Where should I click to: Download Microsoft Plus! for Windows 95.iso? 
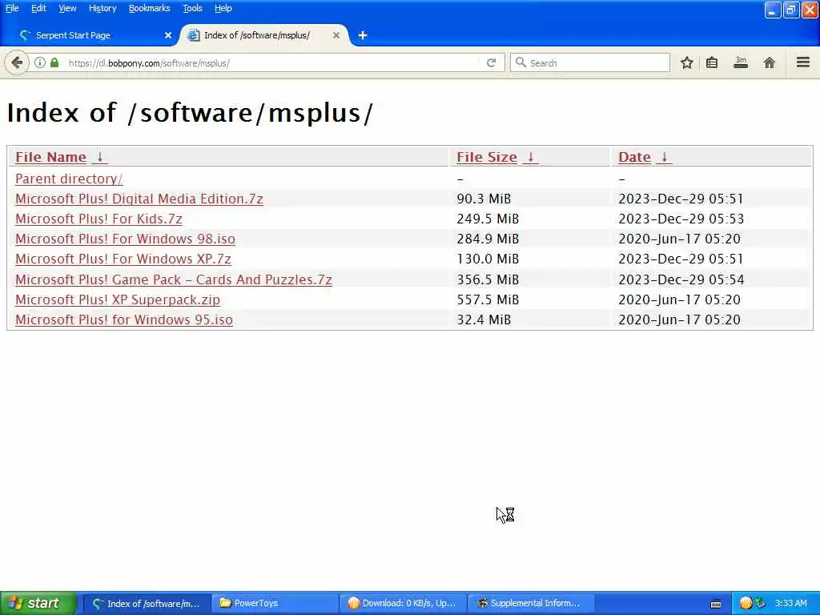coord(124,320)
